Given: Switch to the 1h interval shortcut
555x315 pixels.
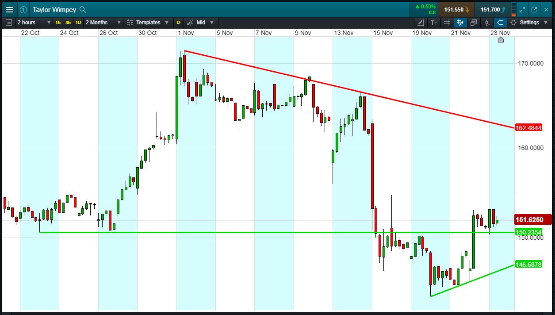Looking at the screenshot, I should coord(58,23).
